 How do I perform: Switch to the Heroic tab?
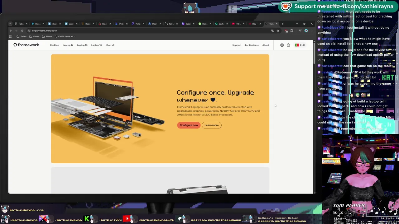click(38, 24)
